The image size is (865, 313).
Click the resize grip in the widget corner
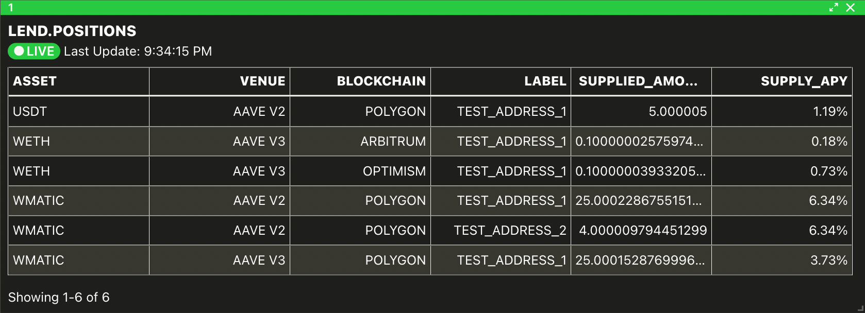tap(860, 308)
